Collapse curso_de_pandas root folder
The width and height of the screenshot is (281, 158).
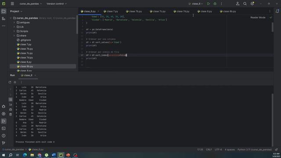11,18
